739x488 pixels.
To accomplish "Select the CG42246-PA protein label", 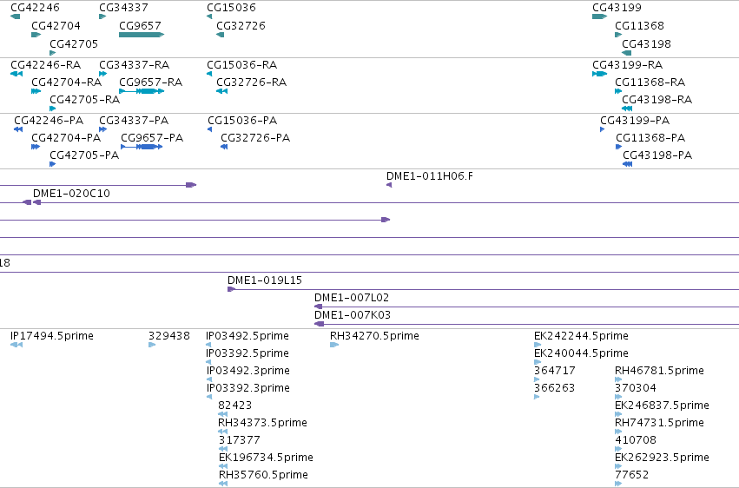I will tap(49, 120).
